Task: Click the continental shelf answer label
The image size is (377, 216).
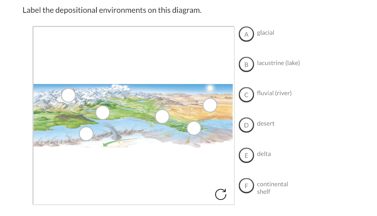Action: pyautogui.click(x=272, y=188)
